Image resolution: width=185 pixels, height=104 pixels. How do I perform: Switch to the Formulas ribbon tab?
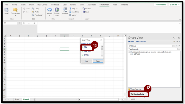tap(55, 5)
